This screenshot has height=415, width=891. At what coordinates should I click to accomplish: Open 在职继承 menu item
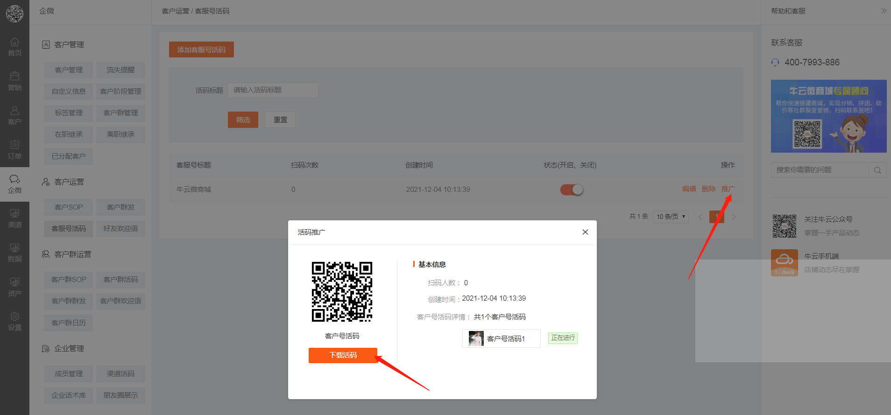(x=69, y=134)
